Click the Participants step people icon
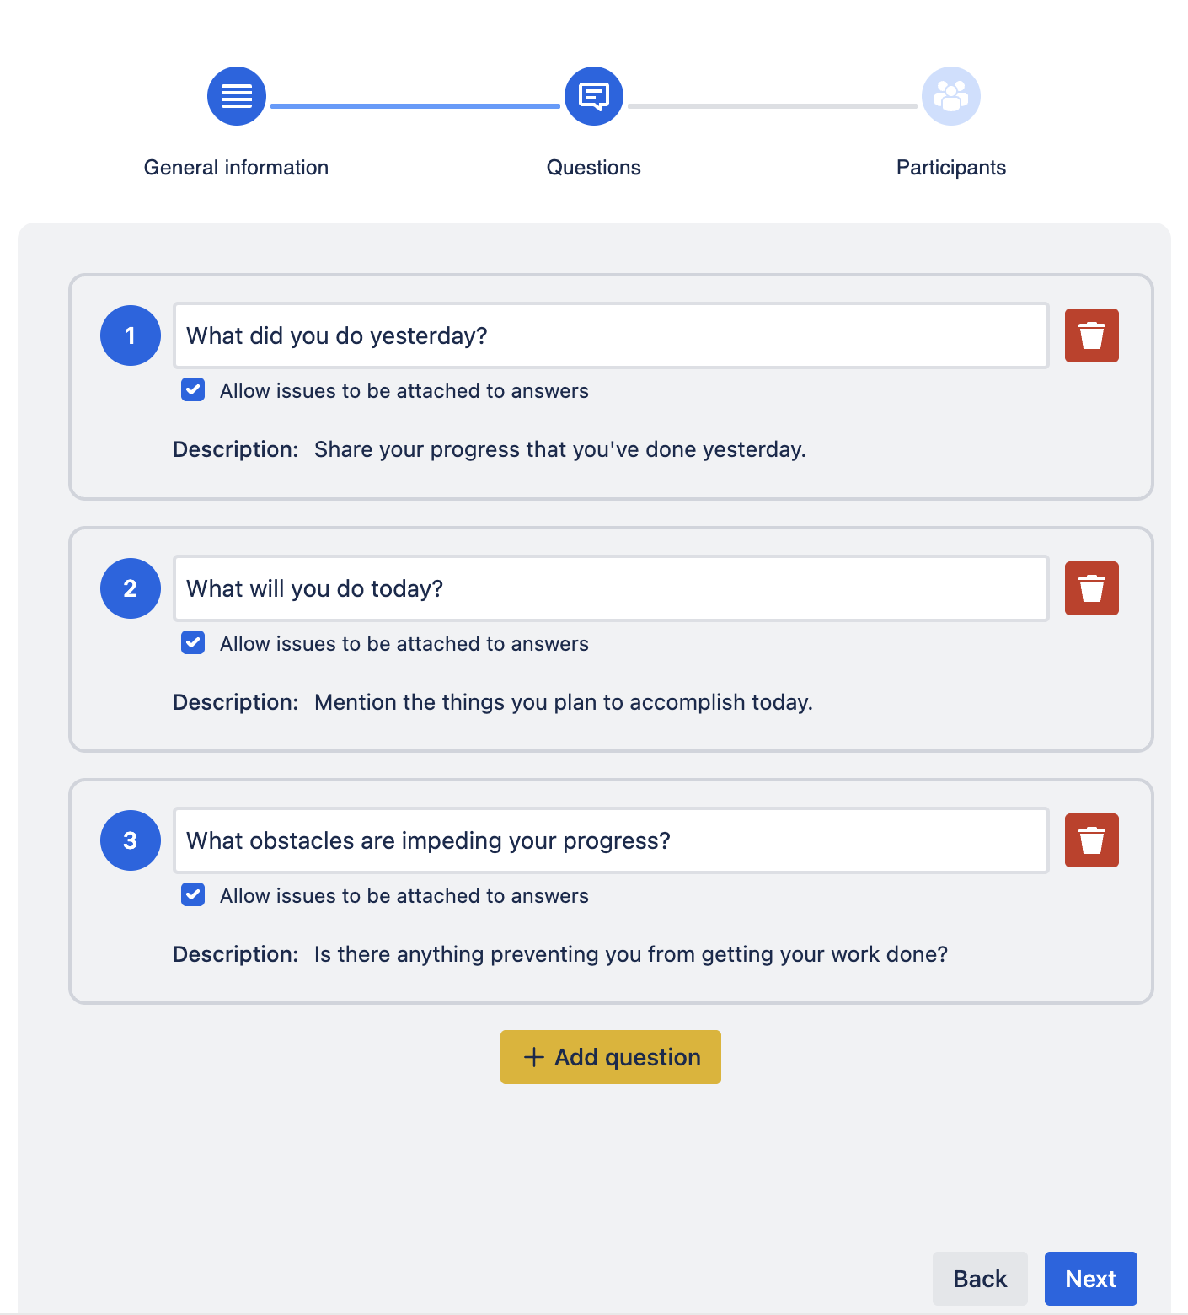 [x=951, y=96]
